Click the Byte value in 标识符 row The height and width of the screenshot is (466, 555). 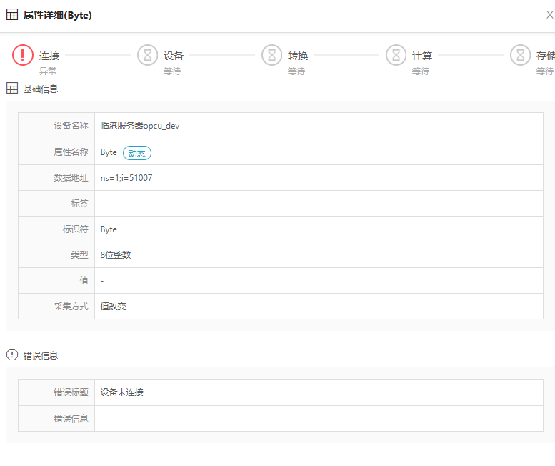tap(109, 229)
